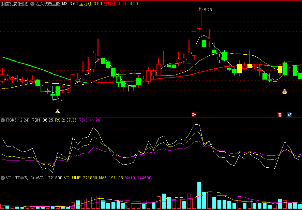302x210 pixels.
Task: Select the tallest cyan volume bar
Action: pos(199,195)
